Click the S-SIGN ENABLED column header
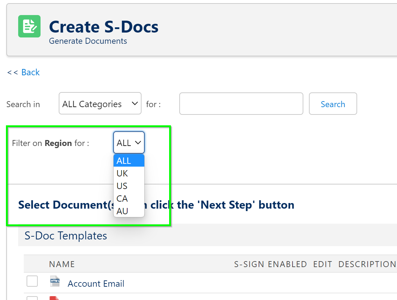 click(270, 264)
